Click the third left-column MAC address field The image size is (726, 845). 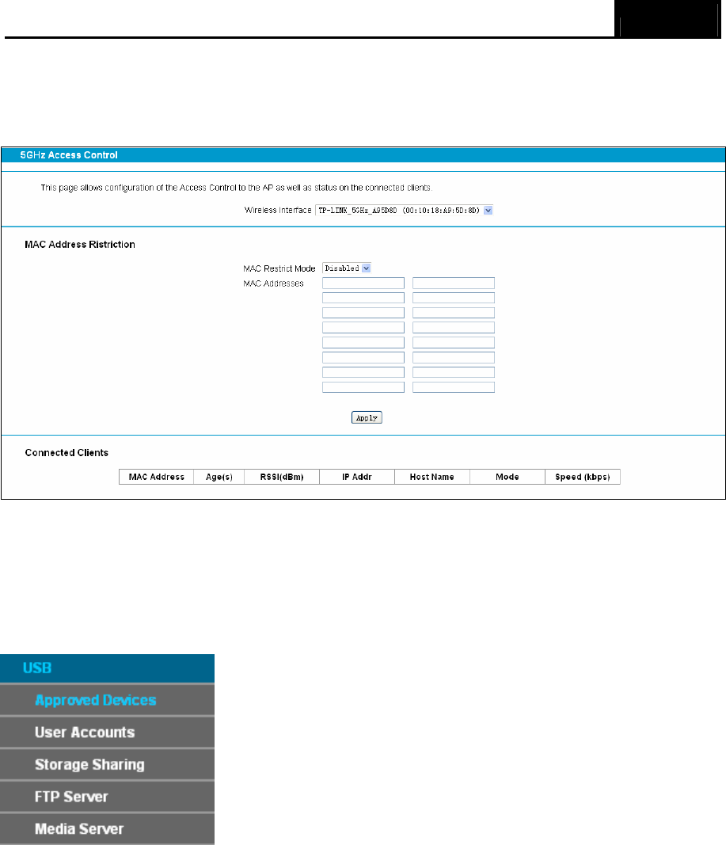[363, 313]
